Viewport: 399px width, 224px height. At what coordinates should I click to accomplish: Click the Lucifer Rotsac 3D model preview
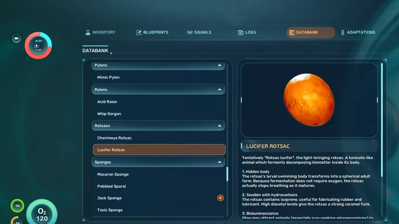[309, 100]
